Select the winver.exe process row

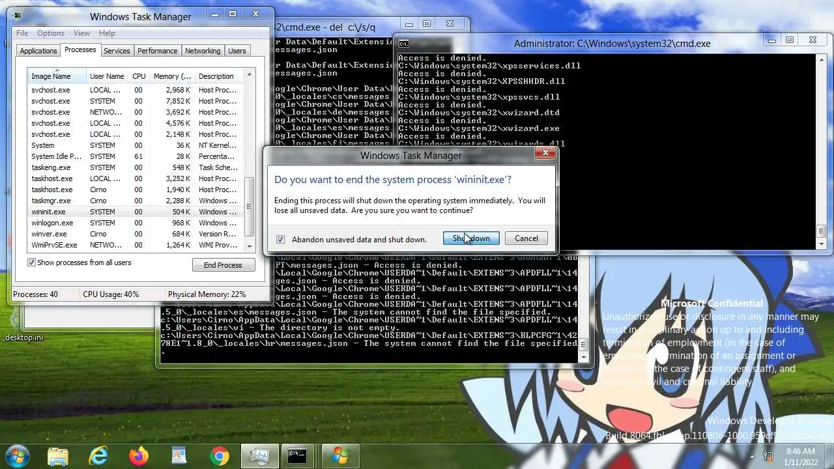click(x=136, y=234)
